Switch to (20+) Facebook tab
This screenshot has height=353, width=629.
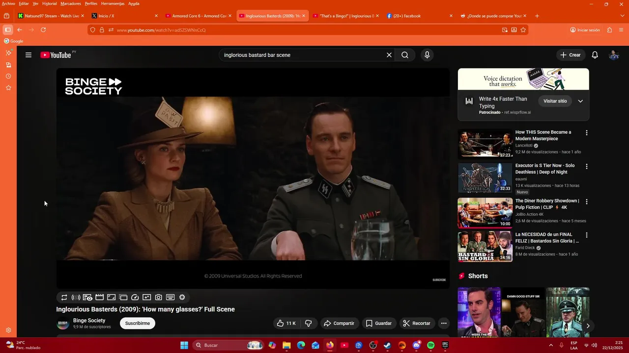click(420, 16)
